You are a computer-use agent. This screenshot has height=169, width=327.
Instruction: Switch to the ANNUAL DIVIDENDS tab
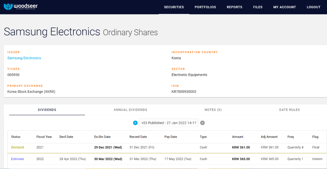(131, 110)
